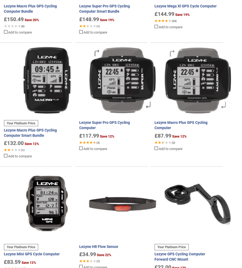Viewport: 242px width, 268px height.
Task: Open Lezyne GPS Forward CNC Mount link
Action: coord(180,257)
